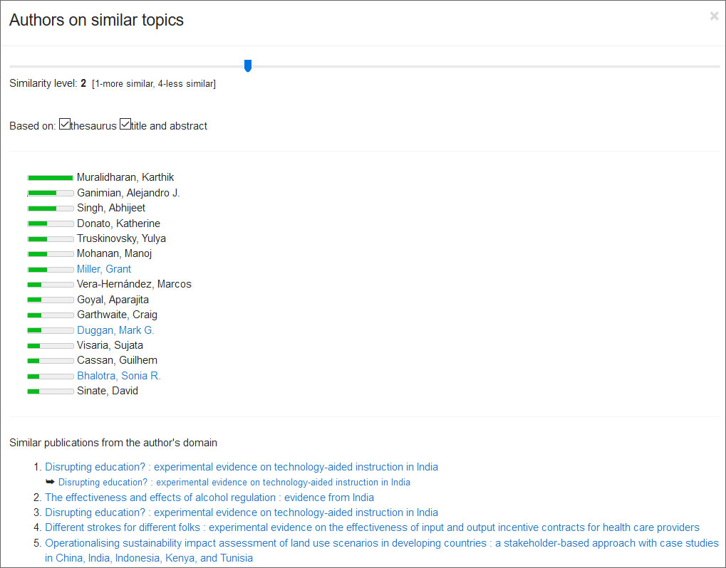Open third listed Disrupting education publication
Screen dimensions: 726x568
[242, 512]
